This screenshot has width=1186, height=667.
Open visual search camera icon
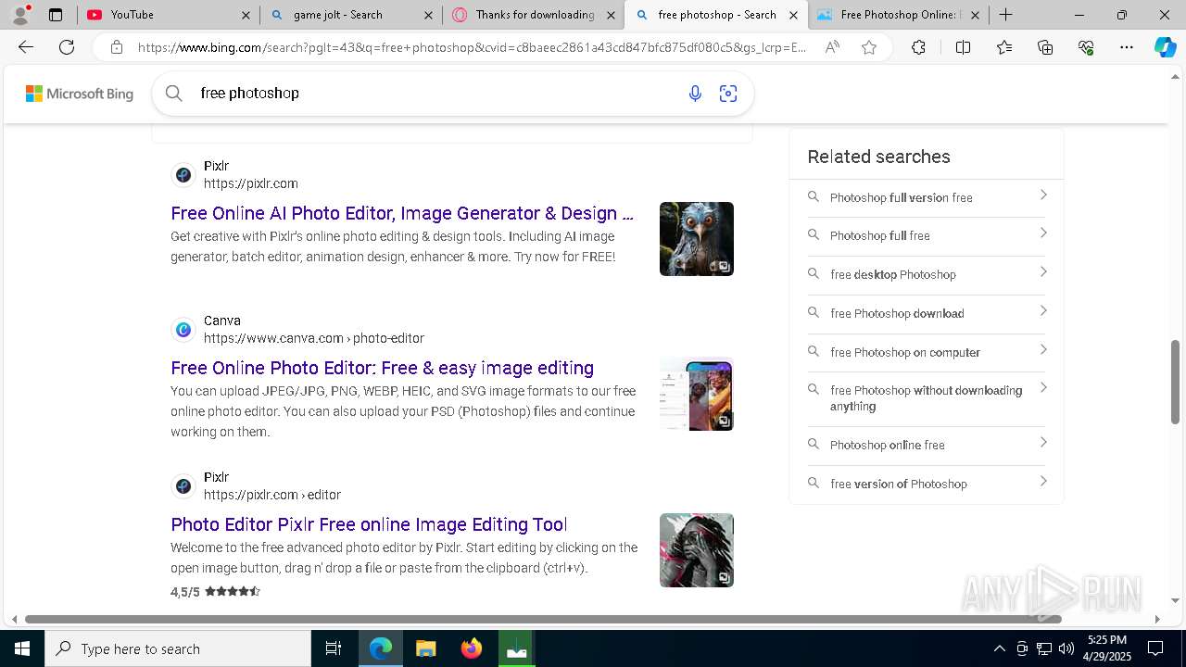pos(728,93)
